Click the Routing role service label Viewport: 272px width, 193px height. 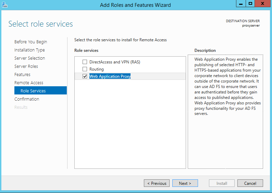click(x=97, y=69)
